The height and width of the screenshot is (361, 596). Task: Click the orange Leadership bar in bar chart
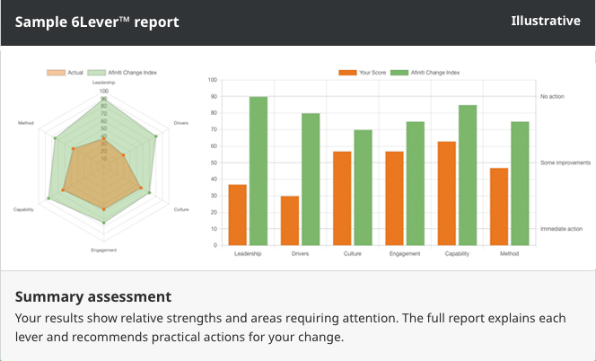click(238, 215)
